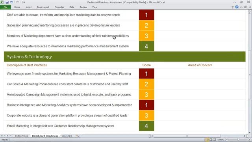Select score 1 for Business Intelligence row
The width and height of the screenshot is (252, 142).
[146, 105]
